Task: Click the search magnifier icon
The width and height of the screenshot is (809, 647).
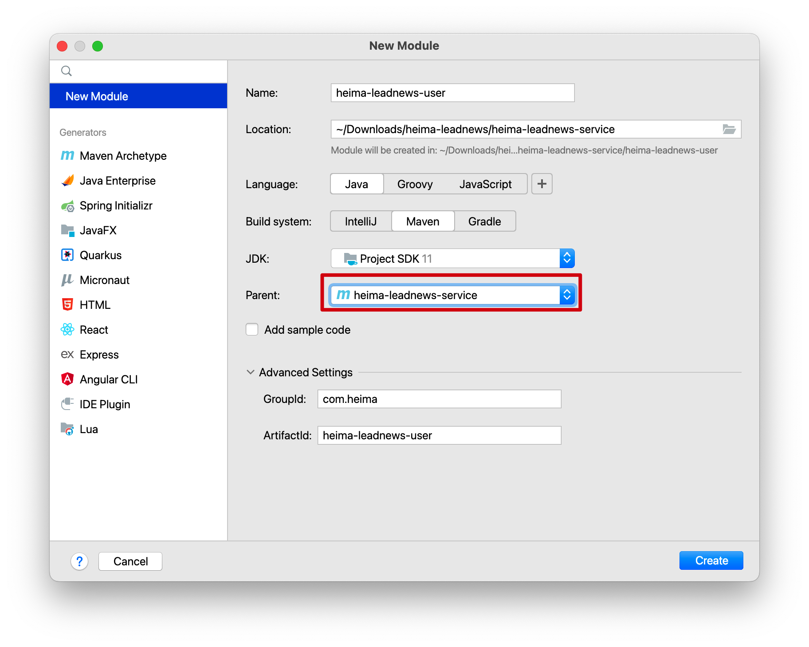Action: click(x=67, y=71)
